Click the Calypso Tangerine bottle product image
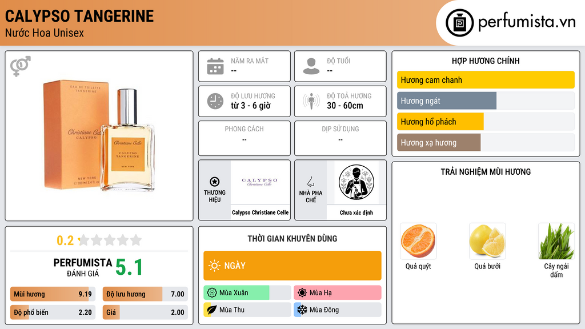 point(99,135)
